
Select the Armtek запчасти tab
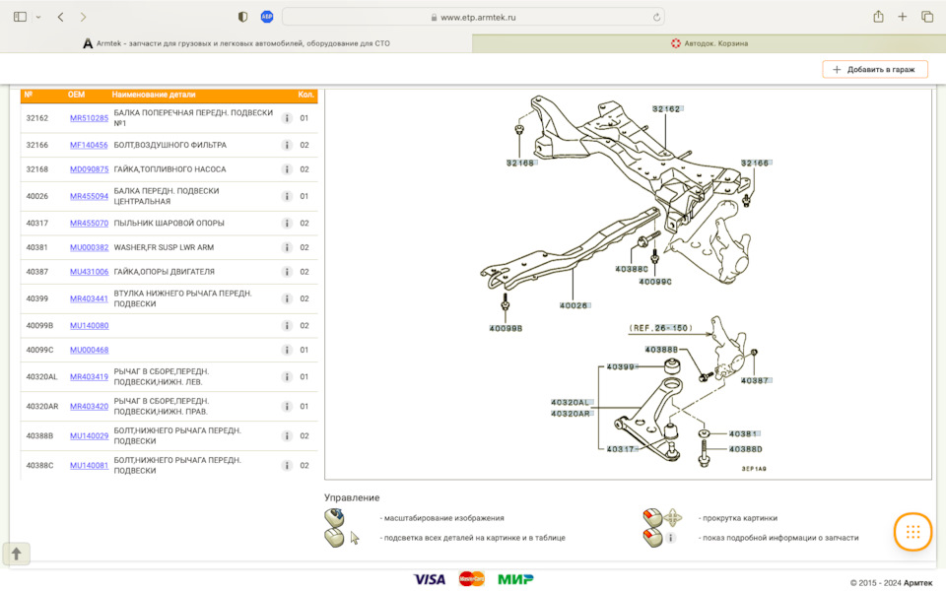(x=236, y=43)
